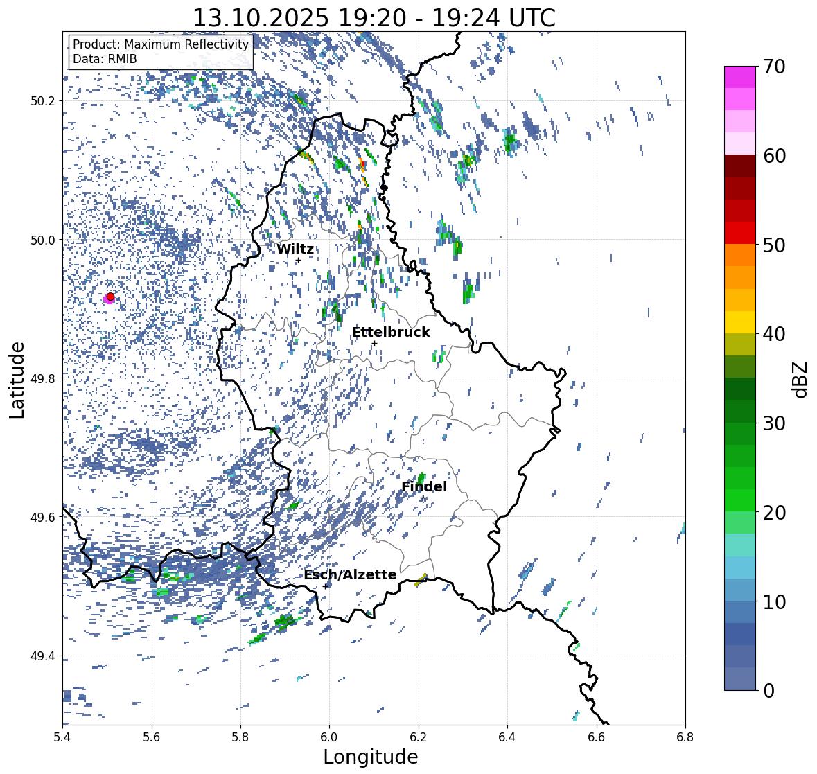
Task: Click the 30 tick label on the dBZ colorbar
Action: (x=774, y=423)
